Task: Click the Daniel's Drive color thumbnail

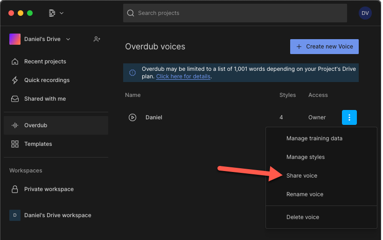Action: pyautogui.click(x=15, y=39)
